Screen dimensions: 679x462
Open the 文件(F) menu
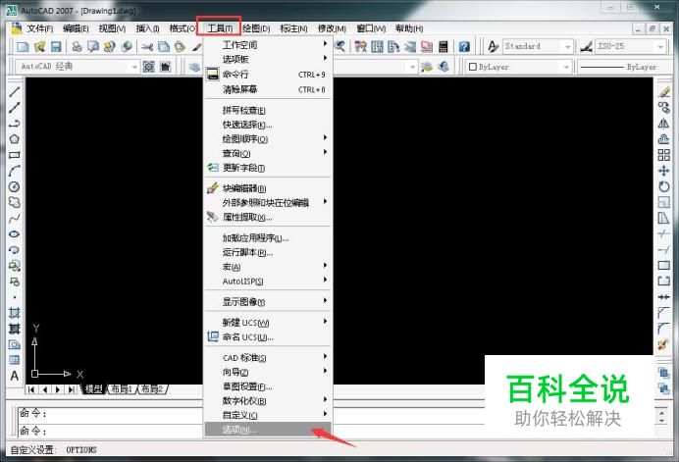click(39, 28)
